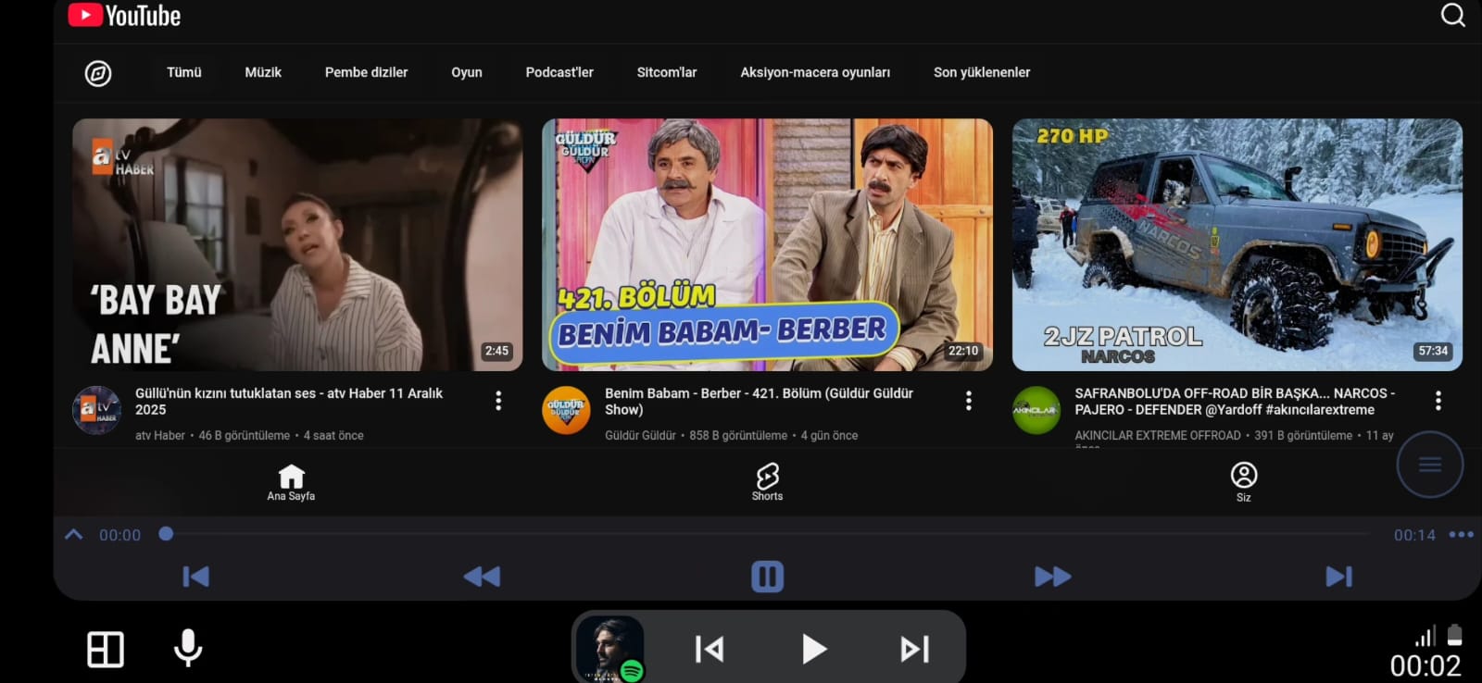Select the Müzik category chip
Image resolution: width=1482 pixels, height=683 pixels.
pos(263,72)
